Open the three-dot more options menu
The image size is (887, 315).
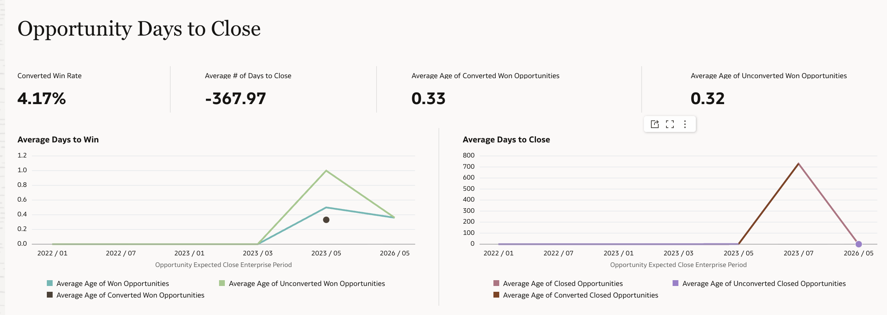(685, 124)
